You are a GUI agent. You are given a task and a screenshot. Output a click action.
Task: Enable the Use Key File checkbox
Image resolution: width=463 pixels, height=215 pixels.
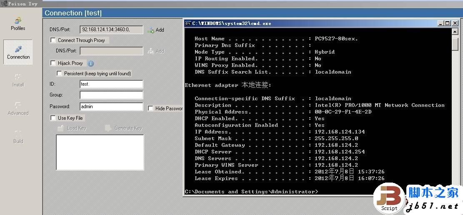click(x=53, y=118)
